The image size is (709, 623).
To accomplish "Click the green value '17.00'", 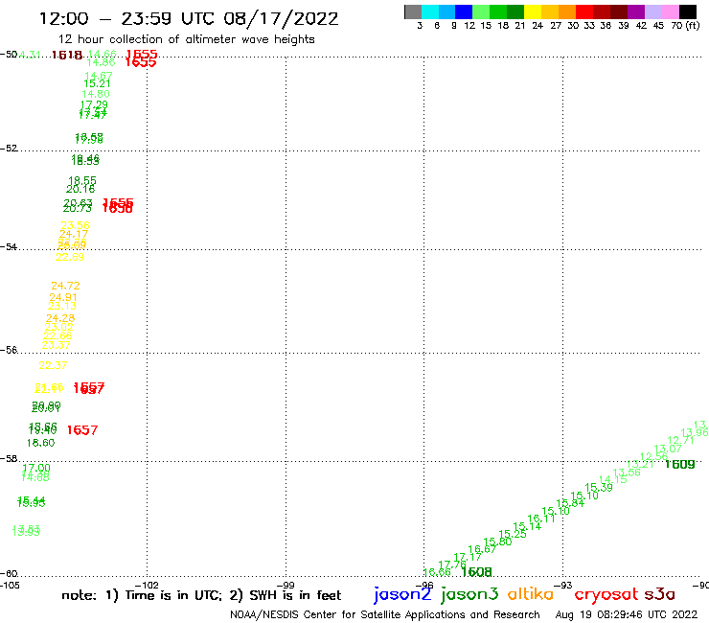I will coord(36,468).
